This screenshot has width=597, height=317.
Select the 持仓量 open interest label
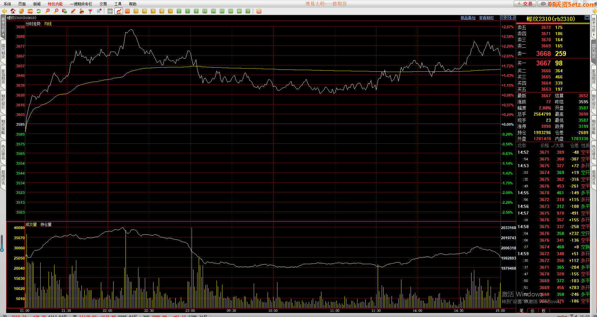[x=46, y=224]
